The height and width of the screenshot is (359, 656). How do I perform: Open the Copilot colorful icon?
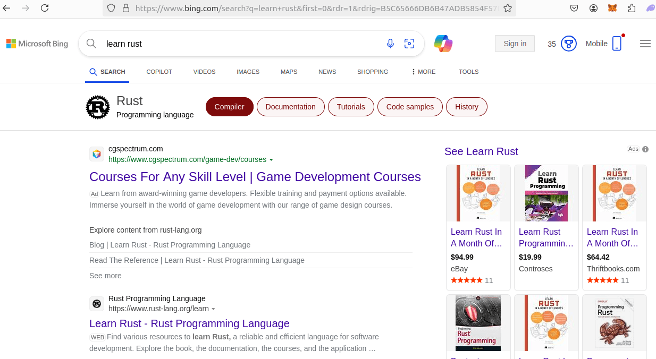[443, 44]
